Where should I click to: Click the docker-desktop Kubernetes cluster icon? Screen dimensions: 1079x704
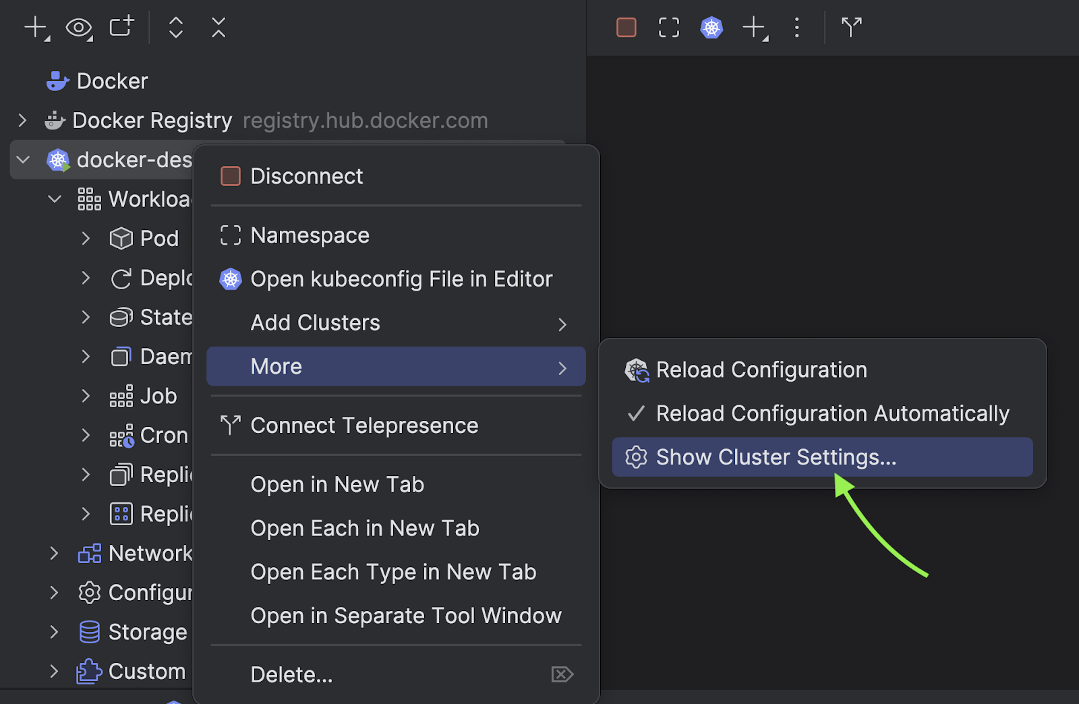[58, 160]
